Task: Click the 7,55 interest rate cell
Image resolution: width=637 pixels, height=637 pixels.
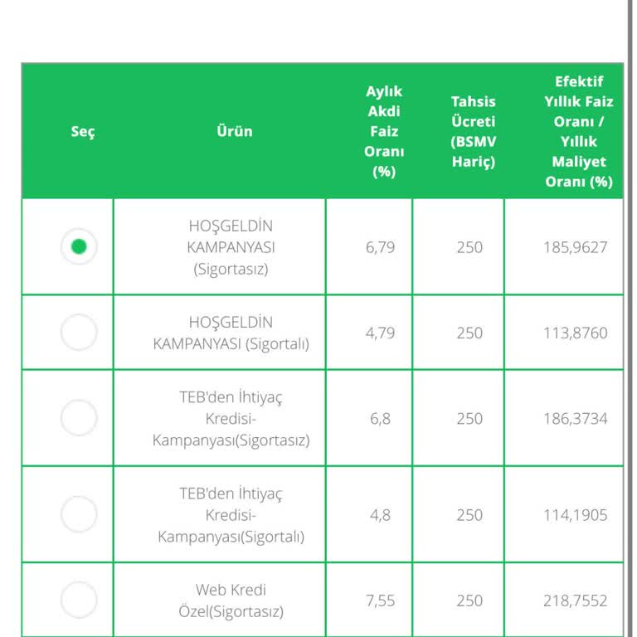Action: click(380, 601)
